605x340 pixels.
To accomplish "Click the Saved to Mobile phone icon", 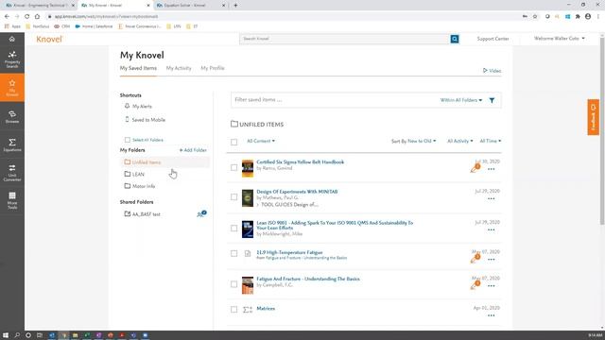I will tap(127, 120).
